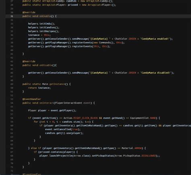
Task: Click the onInteract method name
Action: pos(46,103)
